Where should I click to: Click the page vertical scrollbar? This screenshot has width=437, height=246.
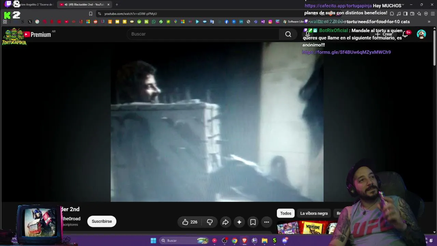(x=435, y=48)
